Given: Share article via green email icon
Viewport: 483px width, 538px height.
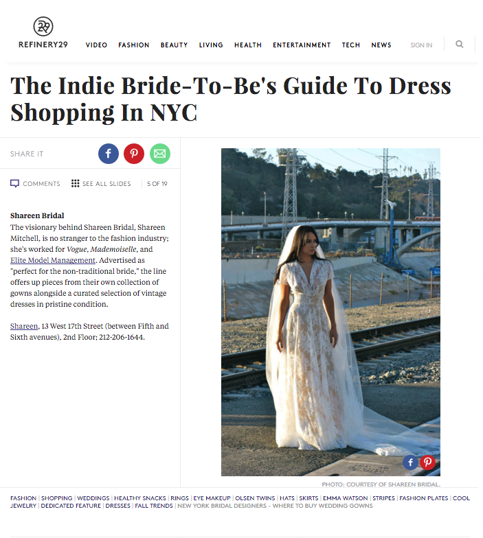Looking at the screenshot, I should pos(159,154).
